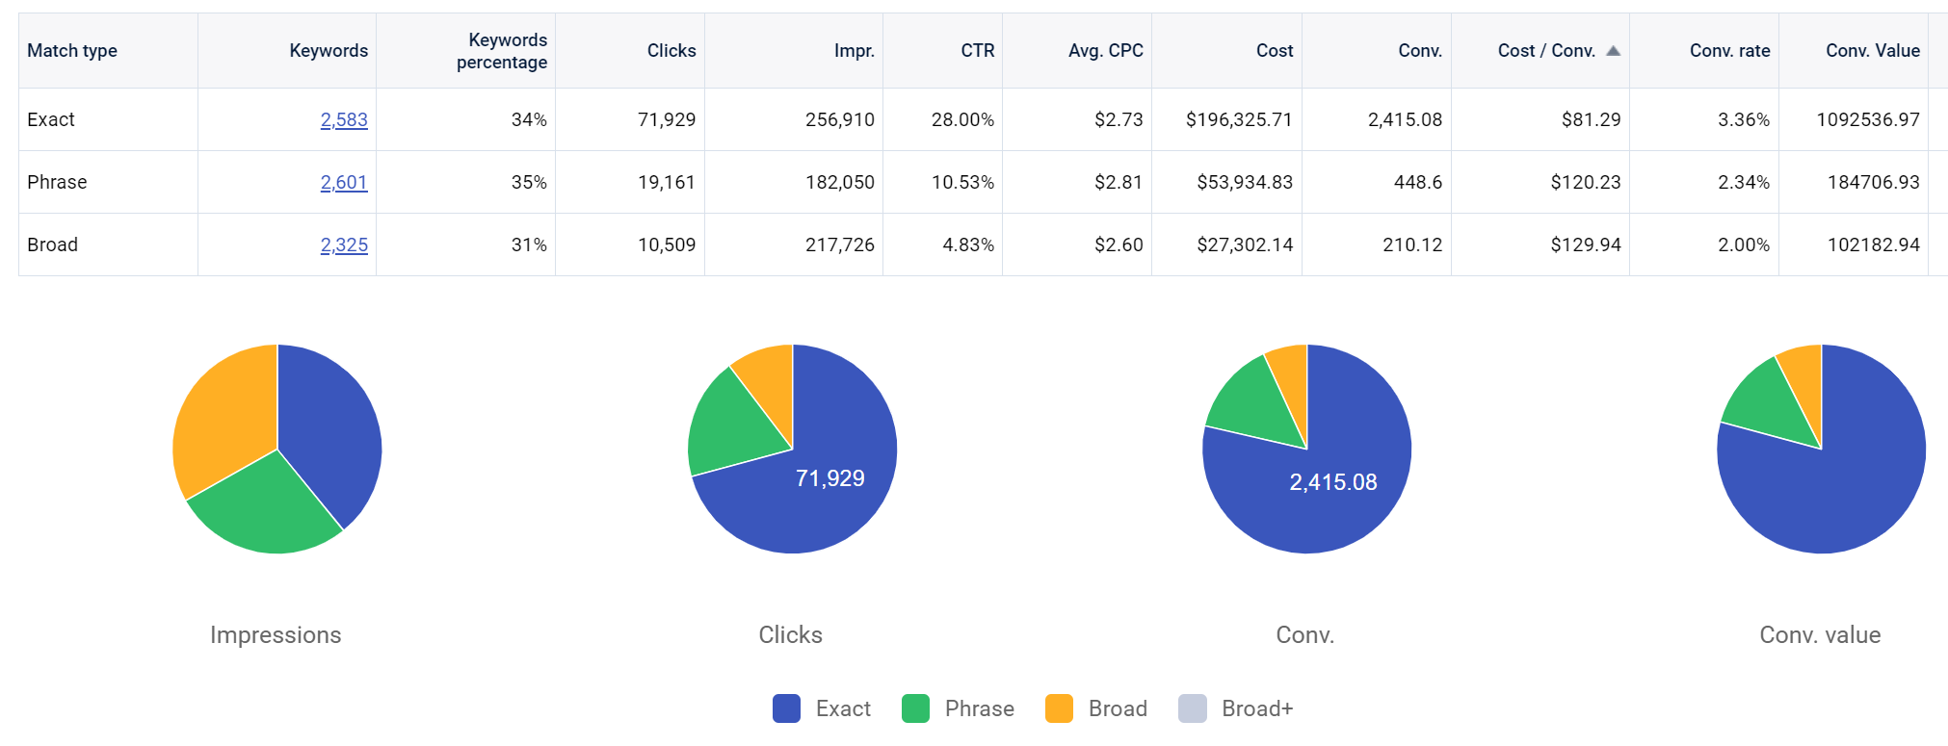Screen dimensions: 1948x746
Task: Open the 2,325 Broad keywords link
Action: pos(344,244)
